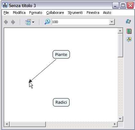The height and width of the screenshot is (130, 135).
Task: Open the views window list icon
Action: (x=28, y=22)
